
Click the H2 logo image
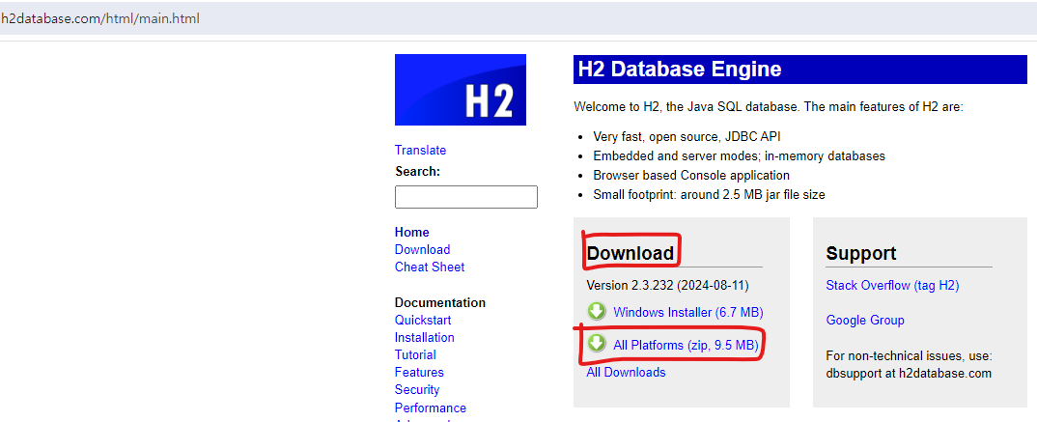pos(461,90)
